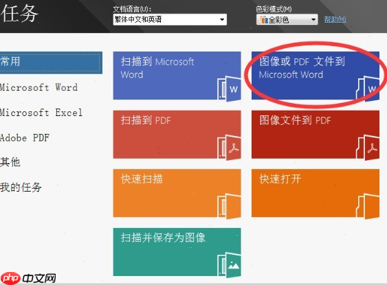Screen dimensions: 387x285
Task: Click the document icon on 快速扫描 tile
Action: point(230,206)
